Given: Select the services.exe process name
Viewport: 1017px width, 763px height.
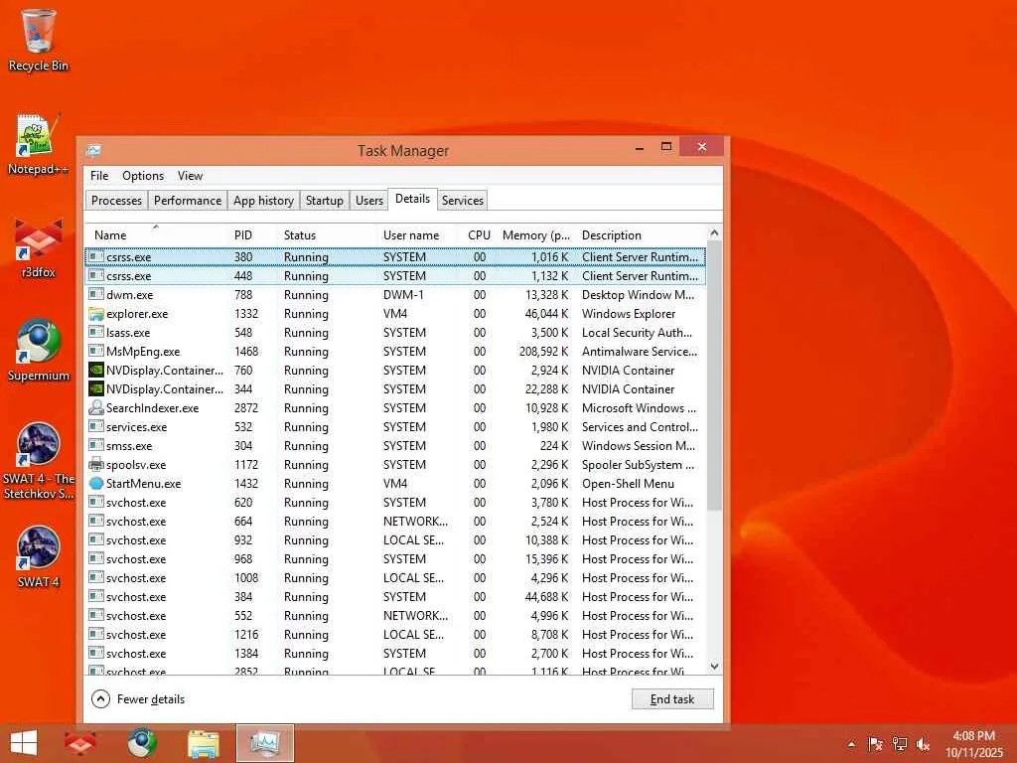Looking at the screenshot, I should click(x=136, y=427).
